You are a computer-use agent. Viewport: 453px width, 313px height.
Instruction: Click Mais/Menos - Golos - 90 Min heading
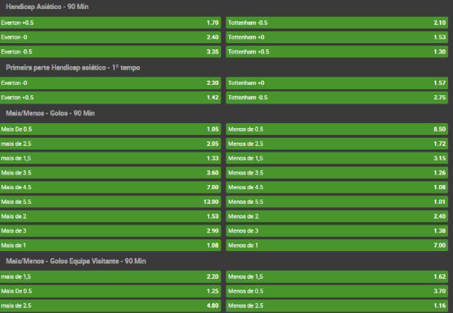tap(50, 113)
